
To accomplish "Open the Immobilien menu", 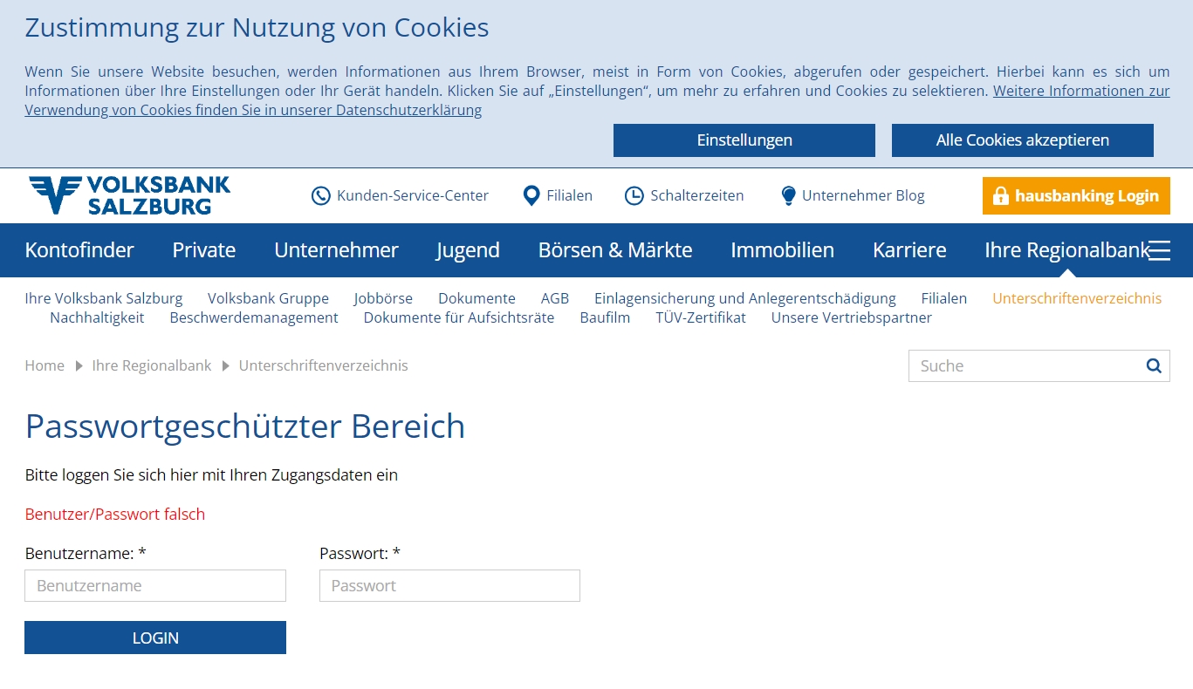I will coord(782,250).
